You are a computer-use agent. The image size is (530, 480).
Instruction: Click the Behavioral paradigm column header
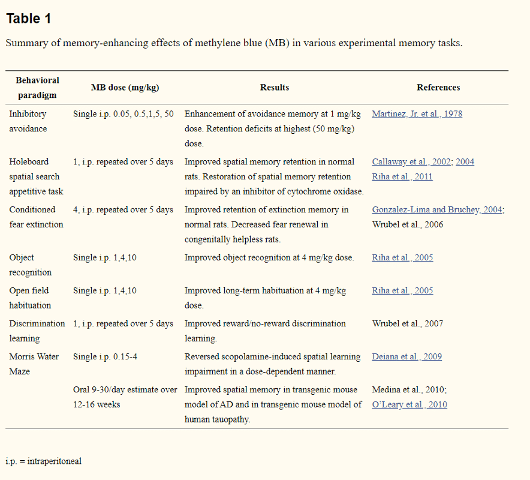[x=37, y=88]
